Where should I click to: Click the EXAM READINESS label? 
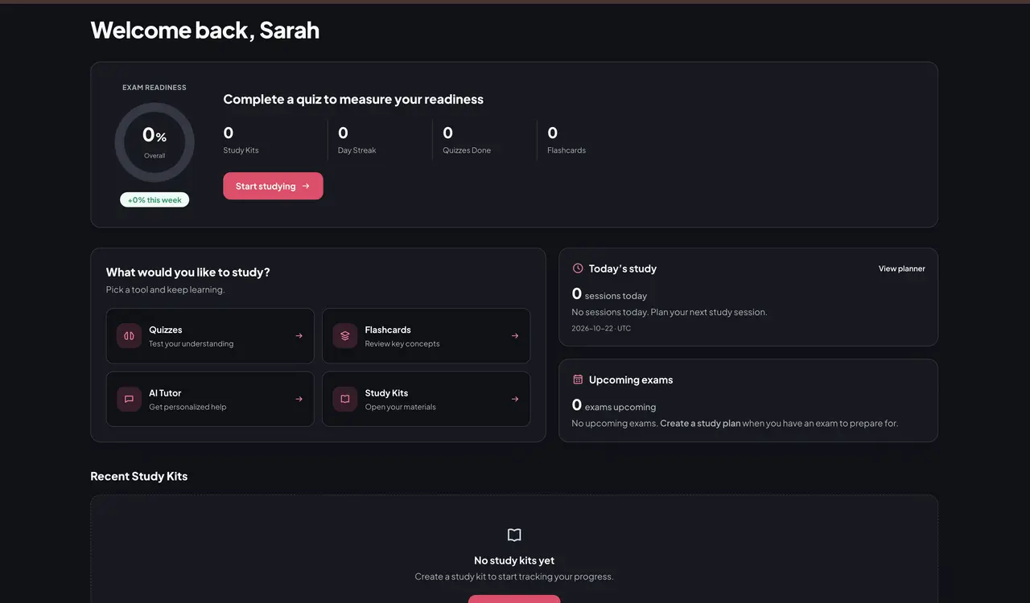[x=154, y=88]
